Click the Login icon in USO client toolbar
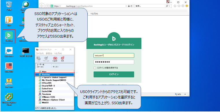Screen dimensions: 220x112 [38, 59]
